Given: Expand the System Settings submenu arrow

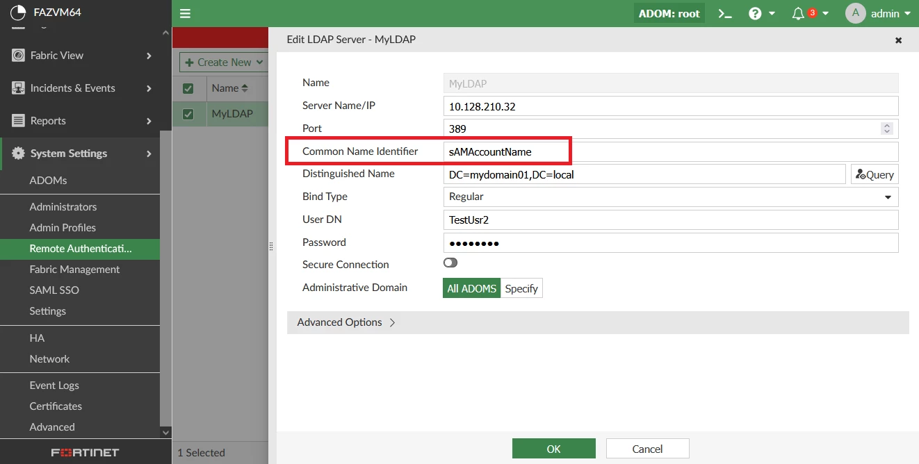Looking at the screenshot, I should (149, 154).
